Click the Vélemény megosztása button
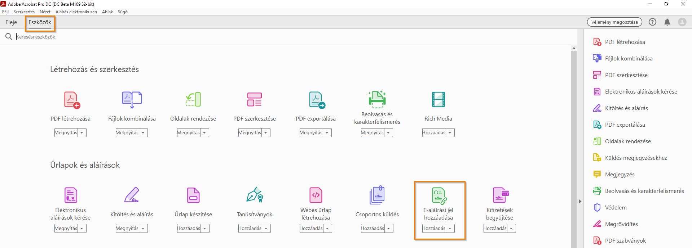692x248 pixels. 614,22
